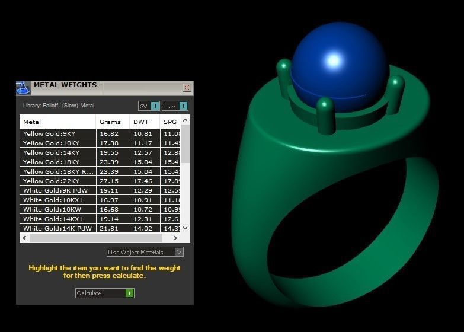
Task: Sort by the Grams column header
Action: (113, 122)
